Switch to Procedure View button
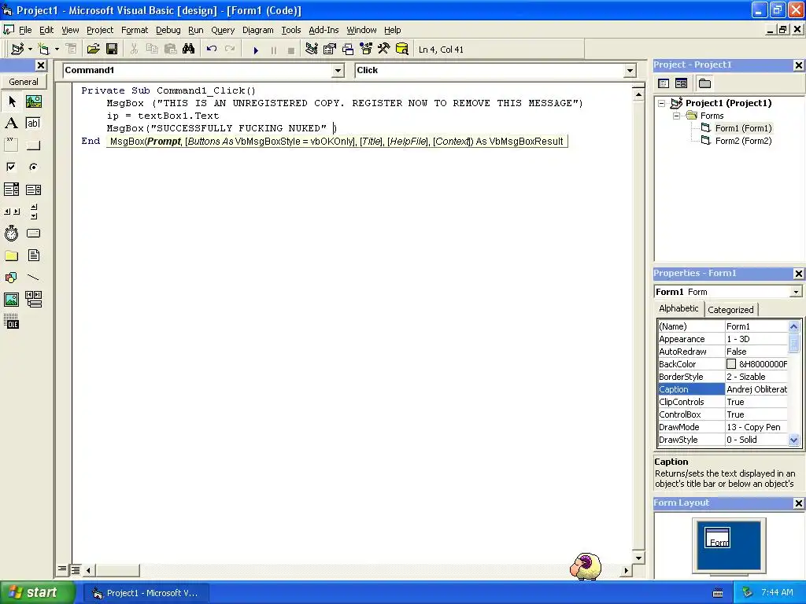Screen dimensions: 806x604 (62, 569)
